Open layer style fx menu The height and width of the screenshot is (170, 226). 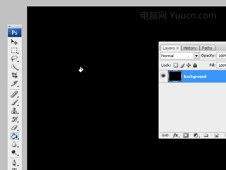pyautogui.click(x=176, y=135)
